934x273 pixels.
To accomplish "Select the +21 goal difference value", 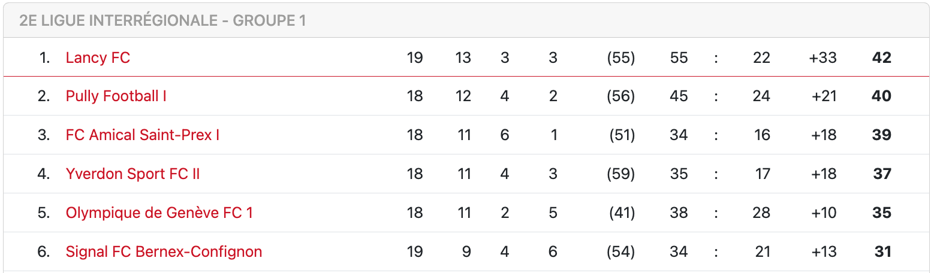I will [823, 96].
